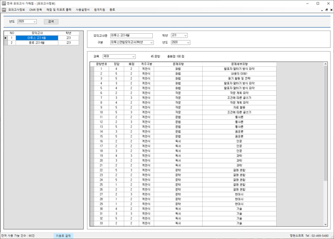334x239 pixels.
Task: Click the question number cell '18'
Action: pos(102,151)
